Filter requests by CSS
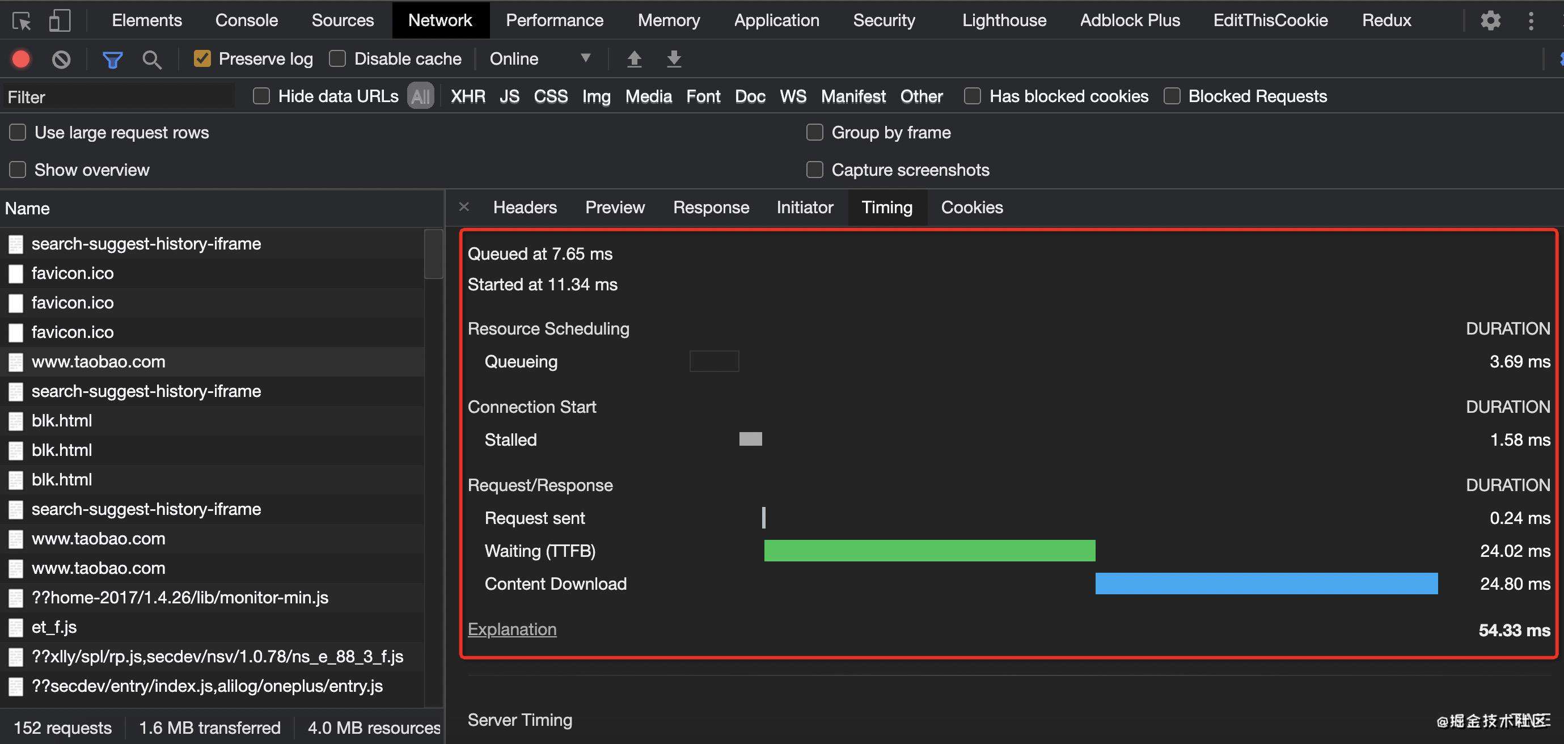This screenshot has height=744, width=1564. [x=551, y=96]
